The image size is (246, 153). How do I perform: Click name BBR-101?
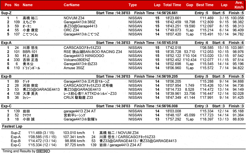coord(30,52)
